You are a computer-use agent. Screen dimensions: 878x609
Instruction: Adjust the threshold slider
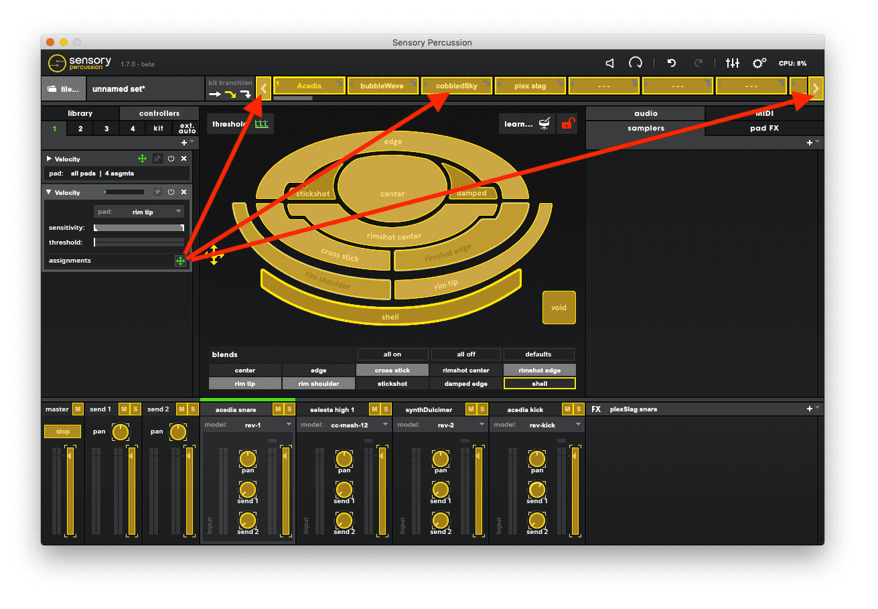pos(139,242)
